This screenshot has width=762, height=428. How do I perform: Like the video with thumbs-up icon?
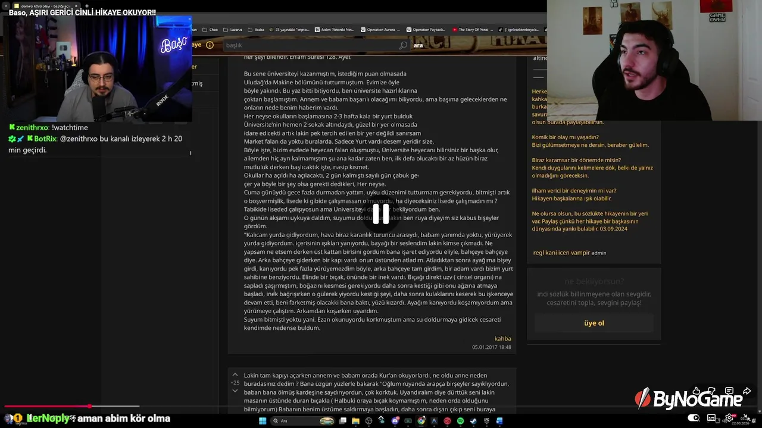[696, 391]
